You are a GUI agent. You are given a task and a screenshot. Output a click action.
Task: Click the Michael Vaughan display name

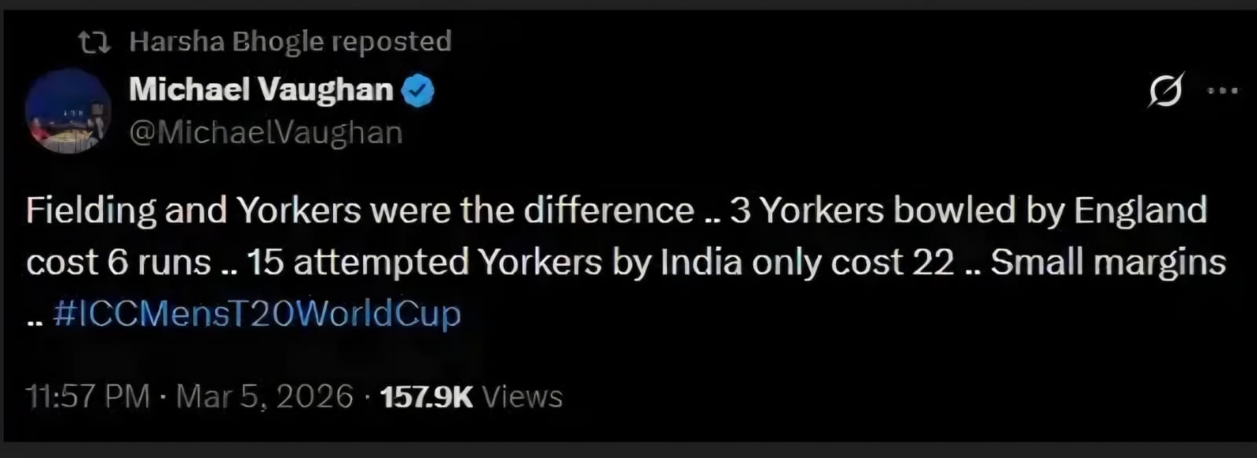point(261,90)
